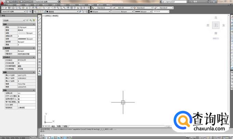Viewport: 233px width, 139px height.
Task: Open the 编辑 menu
Action: coord(19,5)
